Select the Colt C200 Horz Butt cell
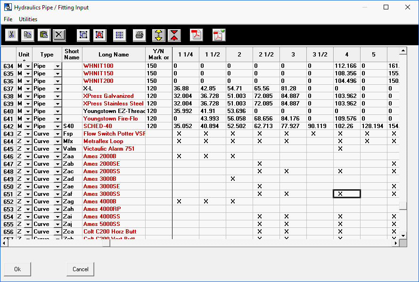 [114, 232]
